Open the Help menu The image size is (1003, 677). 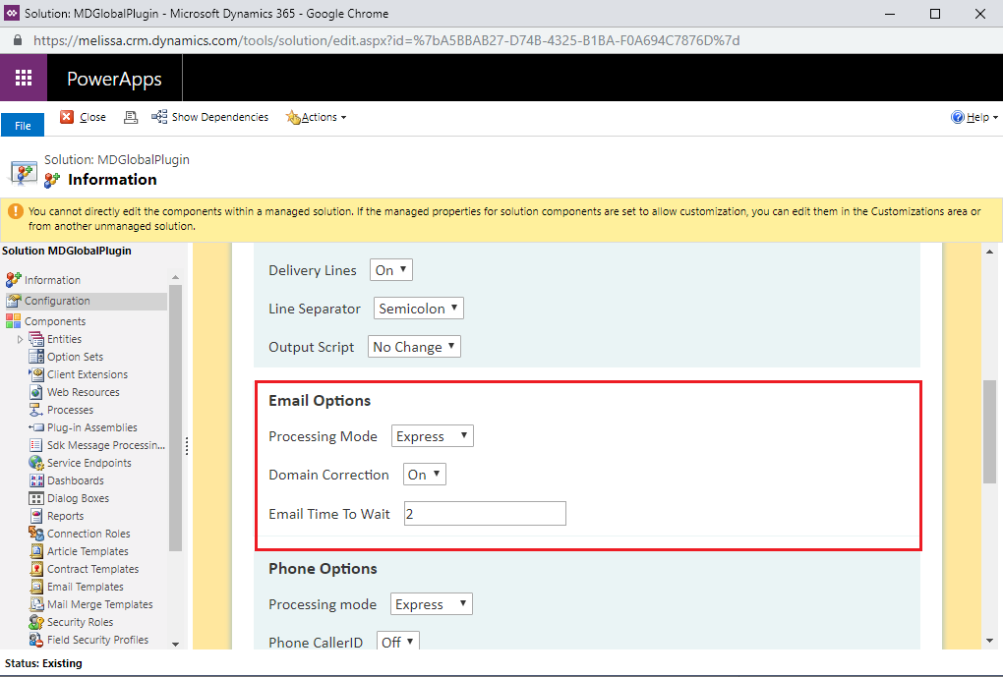(974, 117)
